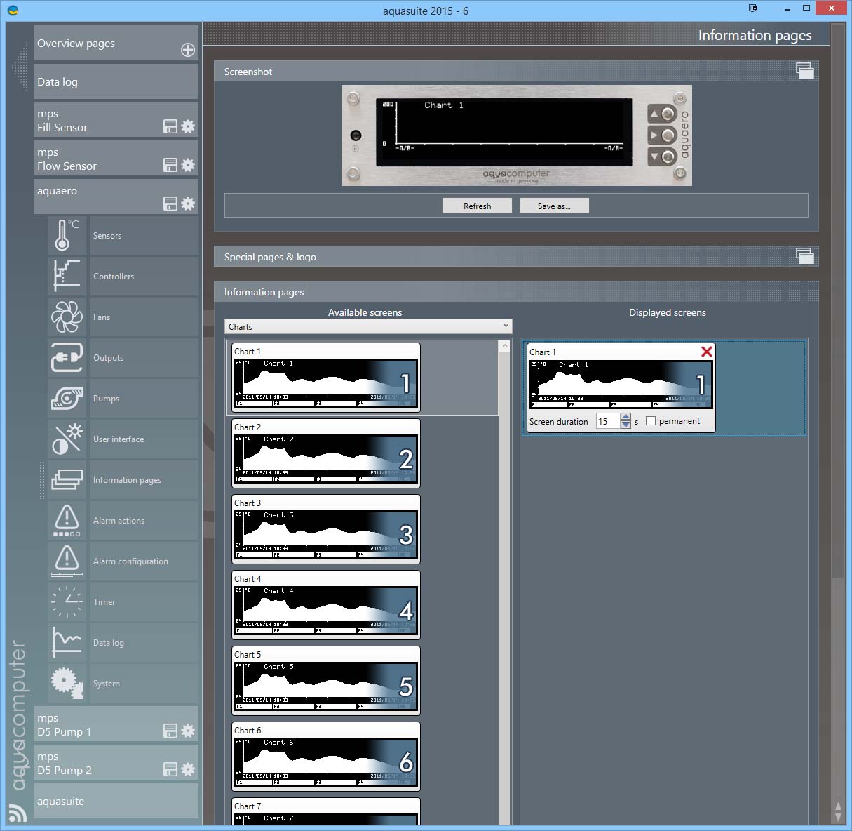Select the Chart 6 available screen
852x831 pixels.
coord(326,757)
